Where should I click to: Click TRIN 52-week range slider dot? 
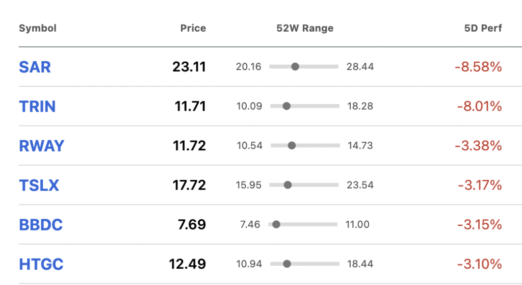(286, 106)
